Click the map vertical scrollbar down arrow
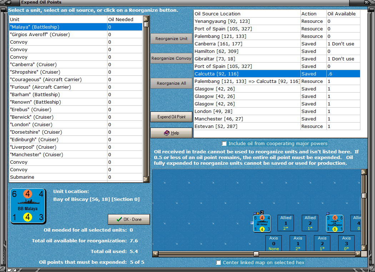 click(364, 248)
